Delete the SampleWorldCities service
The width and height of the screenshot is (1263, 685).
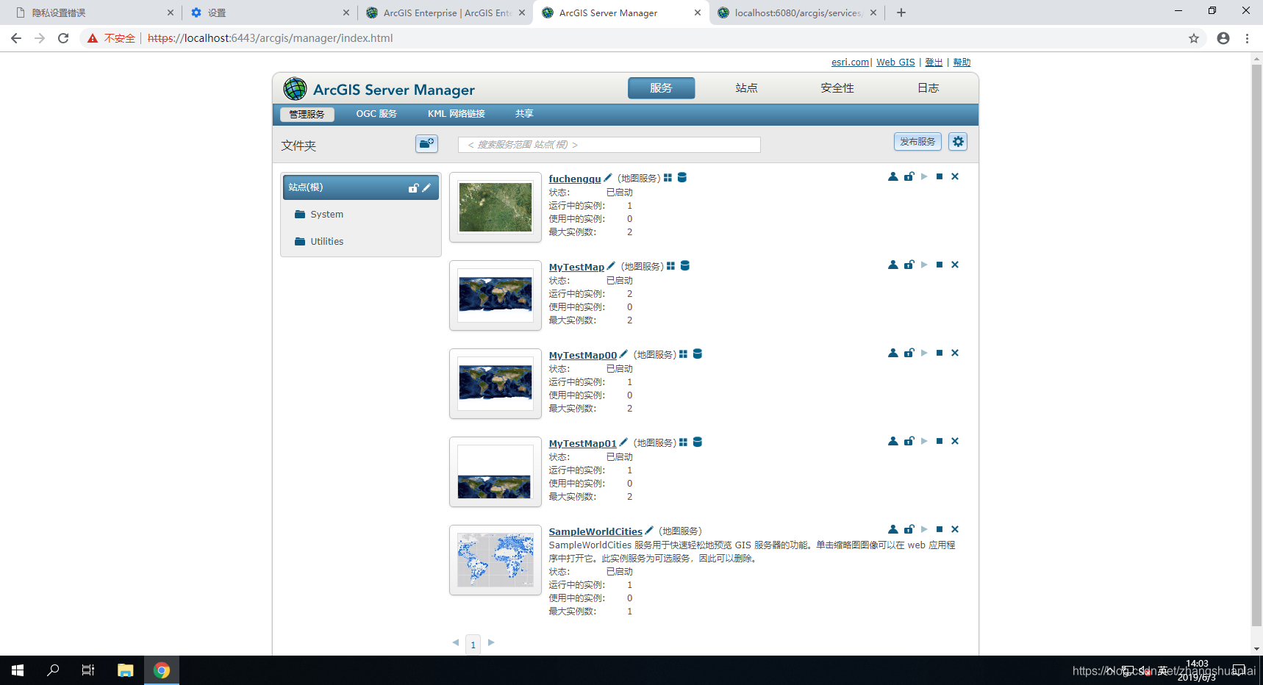pos(955,529)
